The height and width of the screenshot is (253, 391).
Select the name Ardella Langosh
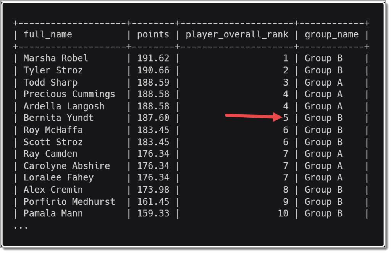(64, 106)
